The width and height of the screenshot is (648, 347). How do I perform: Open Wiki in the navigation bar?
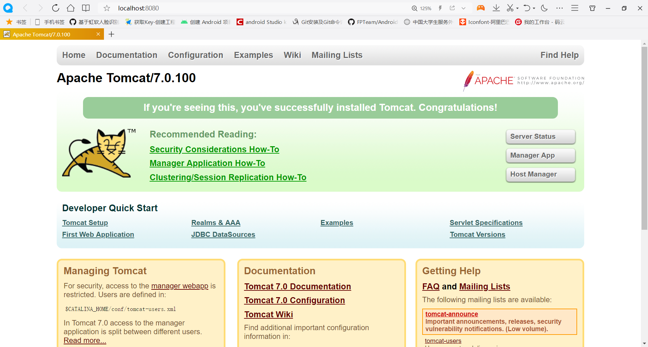click(292, 55)
